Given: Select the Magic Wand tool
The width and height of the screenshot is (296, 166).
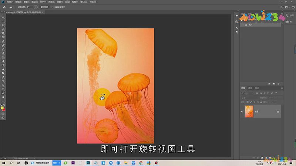Looking at the screenshot, I should 3,29.
